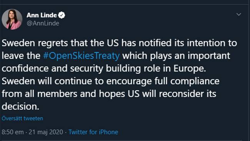Viewport: 250px width, 141px height.
Task: Expand the tweet options chevron menu
Action: tap(239, 14)
